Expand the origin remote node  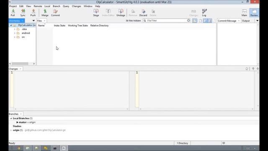[11, 130]
